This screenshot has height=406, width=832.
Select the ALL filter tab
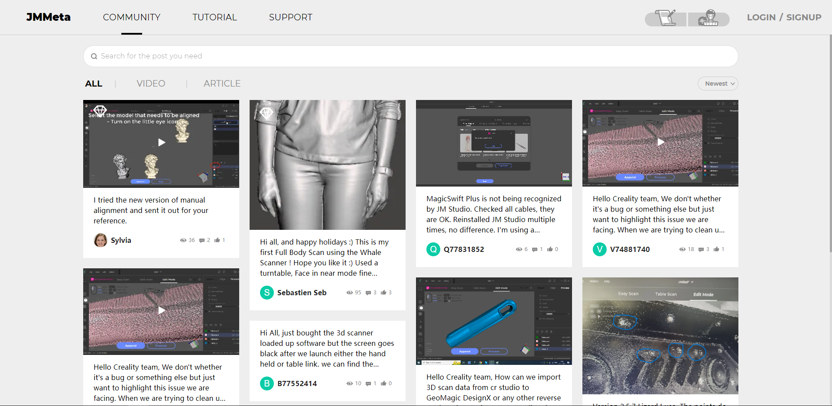[94, 84]
